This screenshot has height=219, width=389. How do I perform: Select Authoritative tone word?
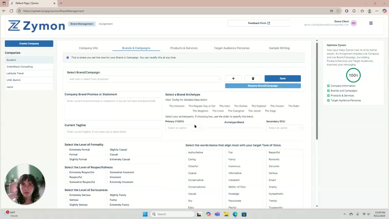pyautogui.click(x=195, y=152)
